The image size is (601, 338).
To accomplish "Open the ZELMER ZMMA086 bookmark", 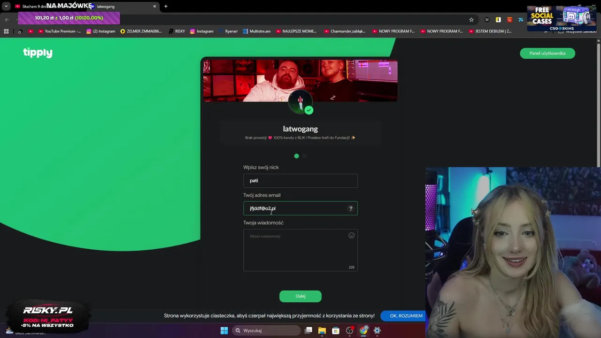I will [x=141, y=31].
